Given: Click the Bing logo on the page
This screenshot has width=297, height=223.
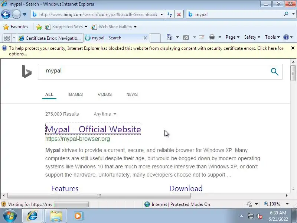Looking at the screenshot, I should click(x=27, y=71).
